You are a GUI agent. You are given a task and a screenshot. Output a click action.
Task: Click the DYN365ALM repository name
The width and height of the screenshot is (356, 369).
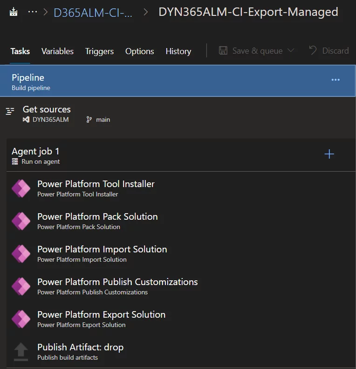coord(50,119)
